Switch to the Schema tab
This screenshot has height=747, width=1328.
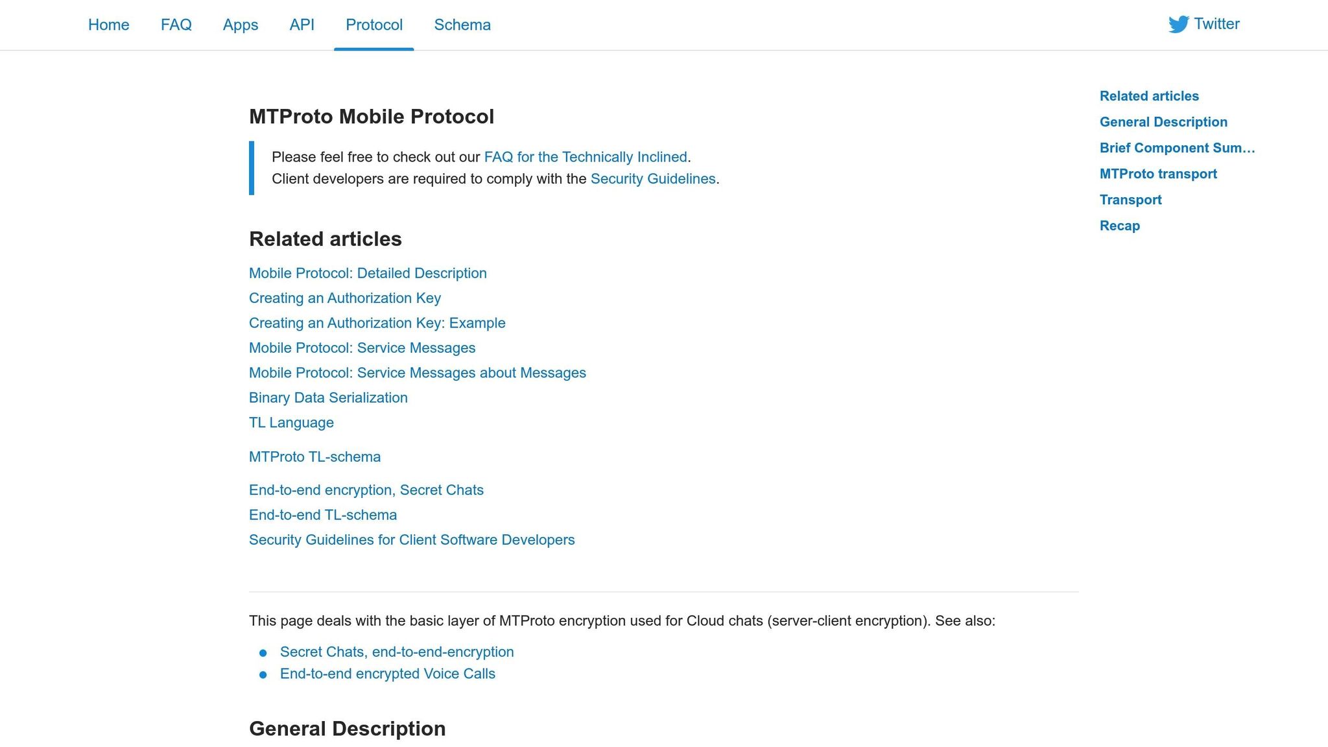pyautogui.click(x=462, y=25)
